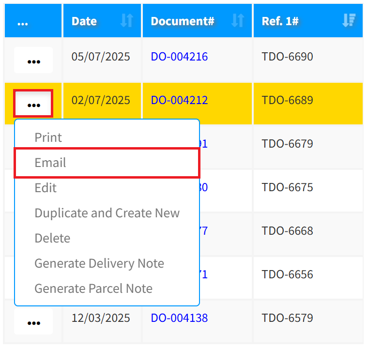Open the actions menu for DO-004216

click(x=33, y=61)
